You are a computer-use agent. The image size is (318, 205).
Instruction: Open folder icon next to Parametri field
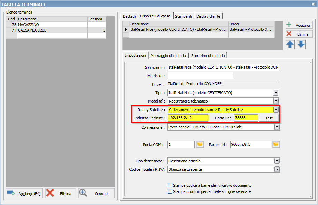pos(276,144)
